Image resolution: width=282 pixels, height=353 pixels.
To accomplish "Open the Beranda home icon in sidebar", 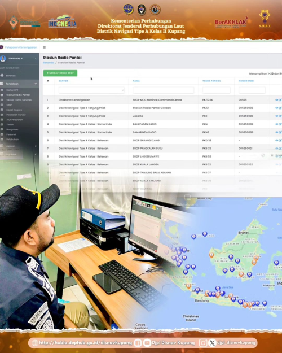I will pyautogui.click(x=2, y=76).
